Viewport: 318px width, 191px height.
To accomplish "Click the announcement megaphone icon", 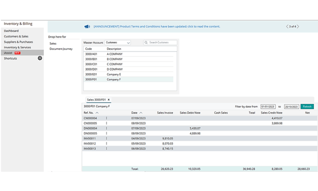I will click(87, 26).
